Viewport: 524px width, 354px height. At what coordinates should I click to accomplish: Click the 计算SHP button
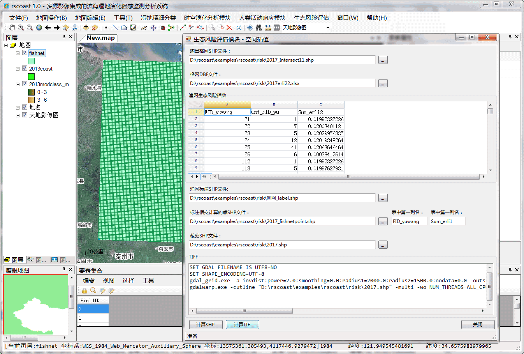(206, 324)
